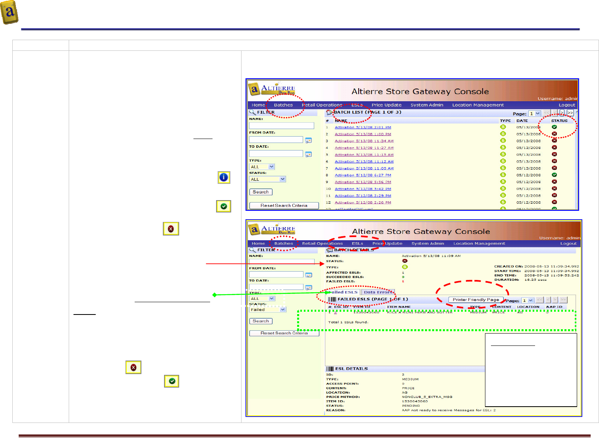The width and height of the screenshot is (599, 438).
Task: Click Search button in Batch List filter
Action: (x=261, y=192)
